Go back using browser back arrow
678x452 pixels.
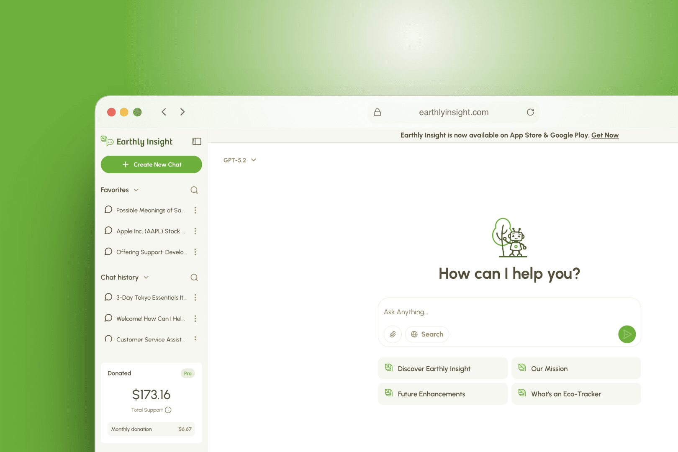pyautogui.click(x=164, y=112)
